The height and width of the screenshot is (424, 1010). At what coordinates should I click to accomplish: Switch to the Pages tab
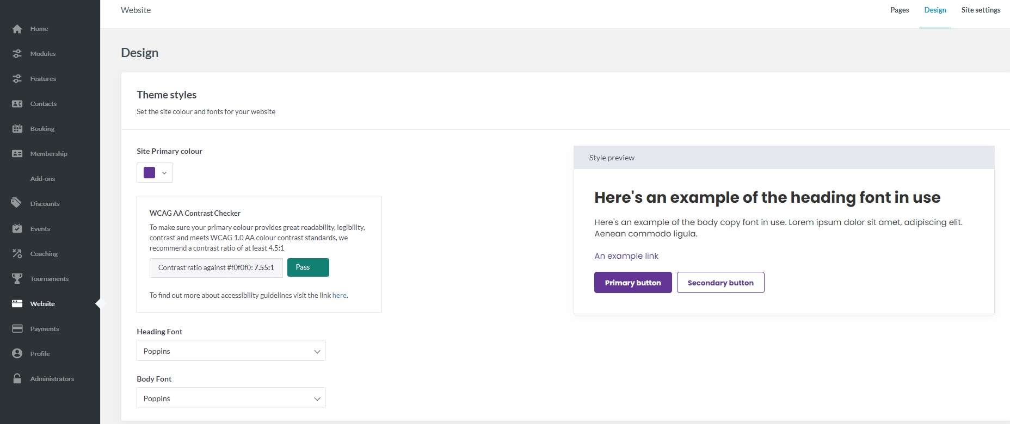(900, 10)
